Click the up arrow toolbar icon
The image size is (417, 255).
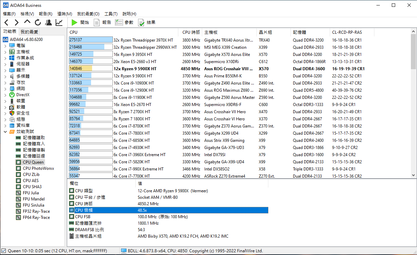pos(27,22)
